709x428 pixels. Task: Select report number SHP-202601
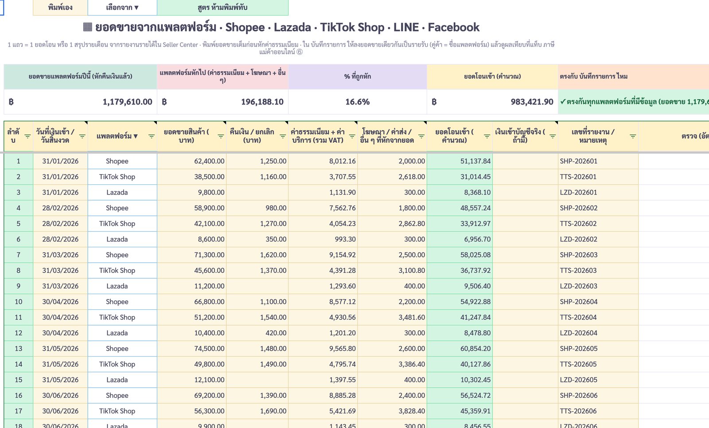point(598,161)
